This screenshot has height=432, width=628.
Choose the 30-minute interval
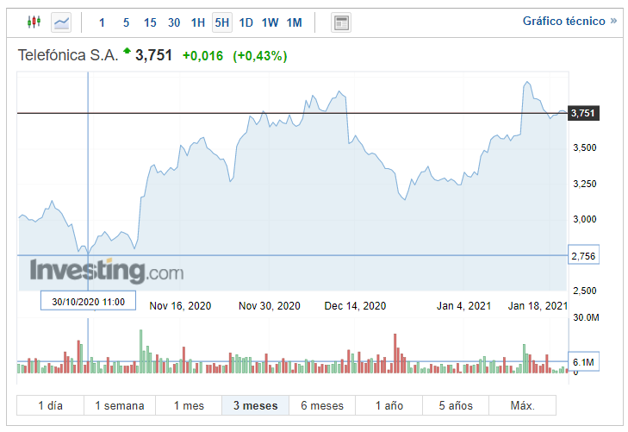(174, 22)
